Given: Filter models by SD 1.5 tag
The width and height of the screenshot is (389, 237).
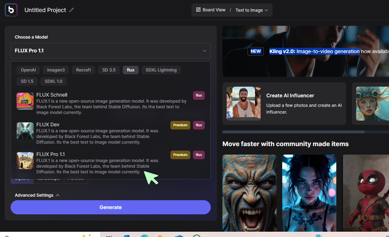Looking at the screenshot, I should coord(27,81).
